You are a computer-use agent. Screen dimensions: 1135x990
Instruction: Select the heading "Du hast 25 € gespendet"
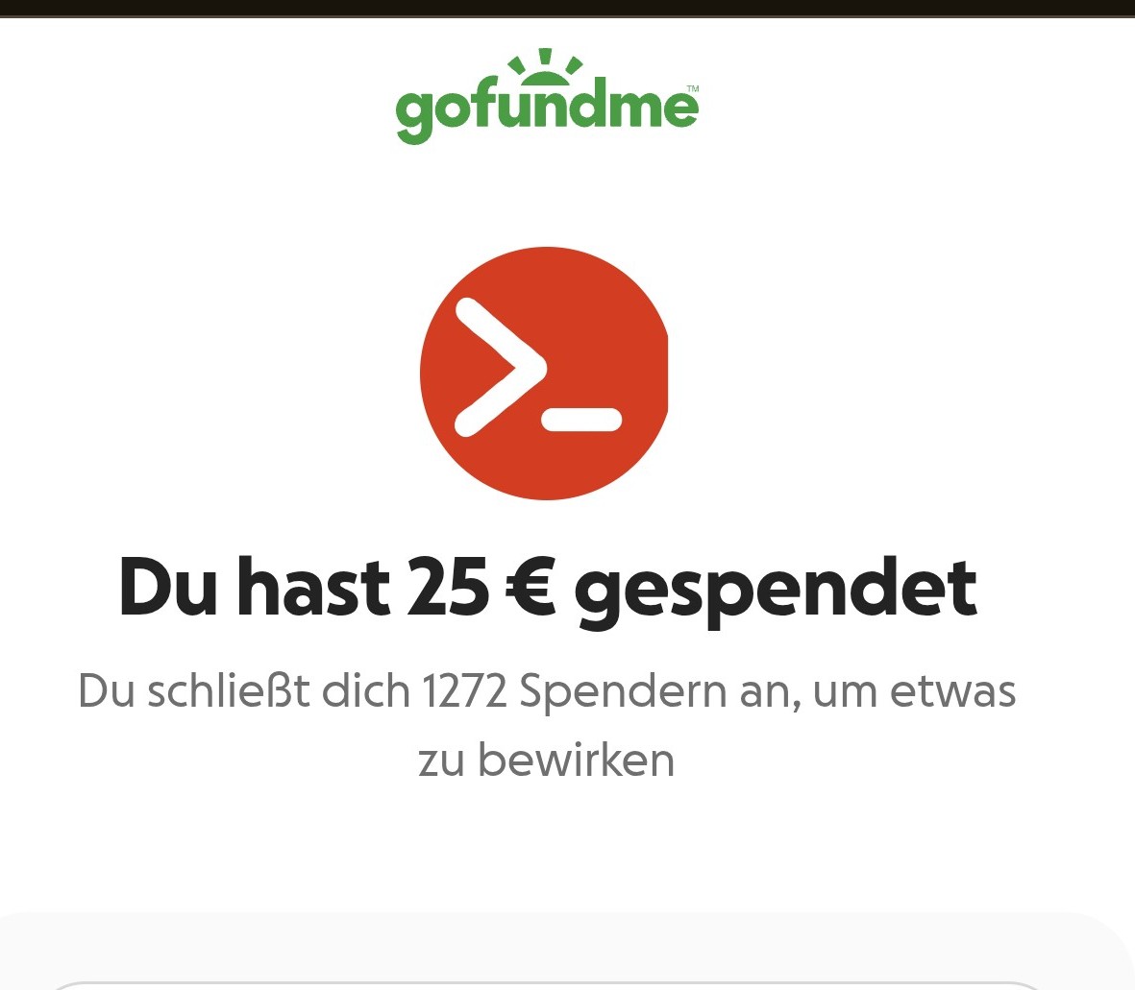548,588
